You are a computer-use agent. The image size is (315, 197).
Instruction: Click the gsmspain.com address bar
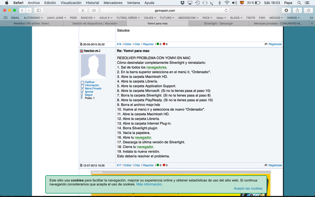163,10
